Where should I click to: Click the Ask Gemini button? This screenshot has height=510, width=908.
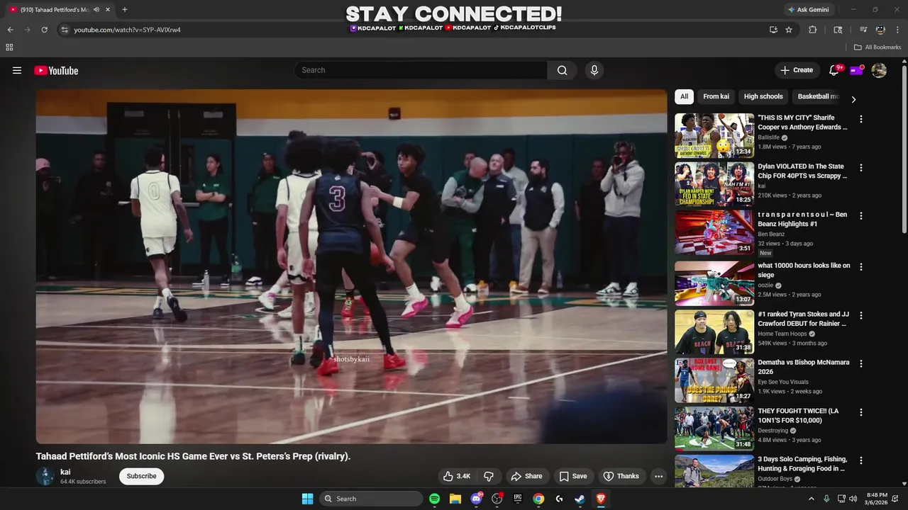pyautogui.click(x=808, y=10)
